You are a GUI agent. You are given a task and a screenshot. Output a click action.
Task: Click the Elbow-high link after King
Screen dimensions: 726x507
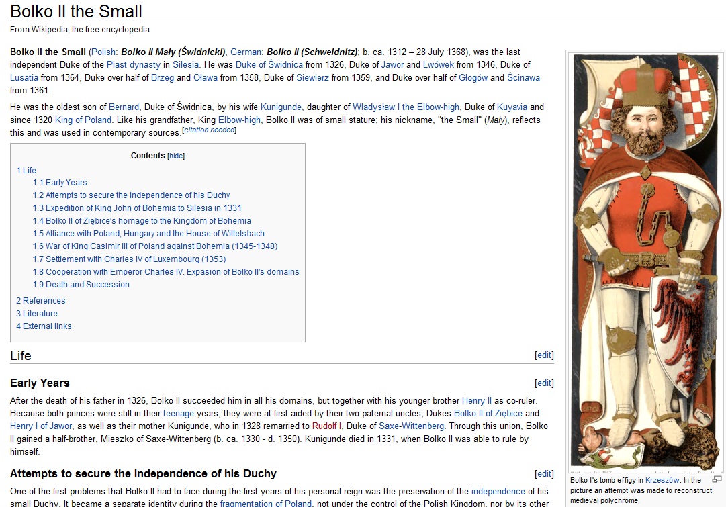[239, 120]
